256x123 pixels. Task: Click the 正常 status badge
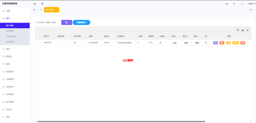pos(174,43)
